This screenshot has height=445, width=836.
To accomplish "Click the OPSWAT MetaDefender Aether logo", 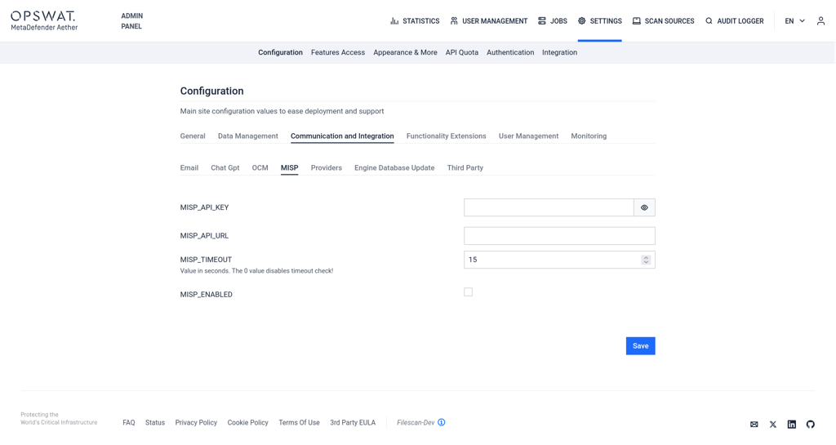I will 43,20.
